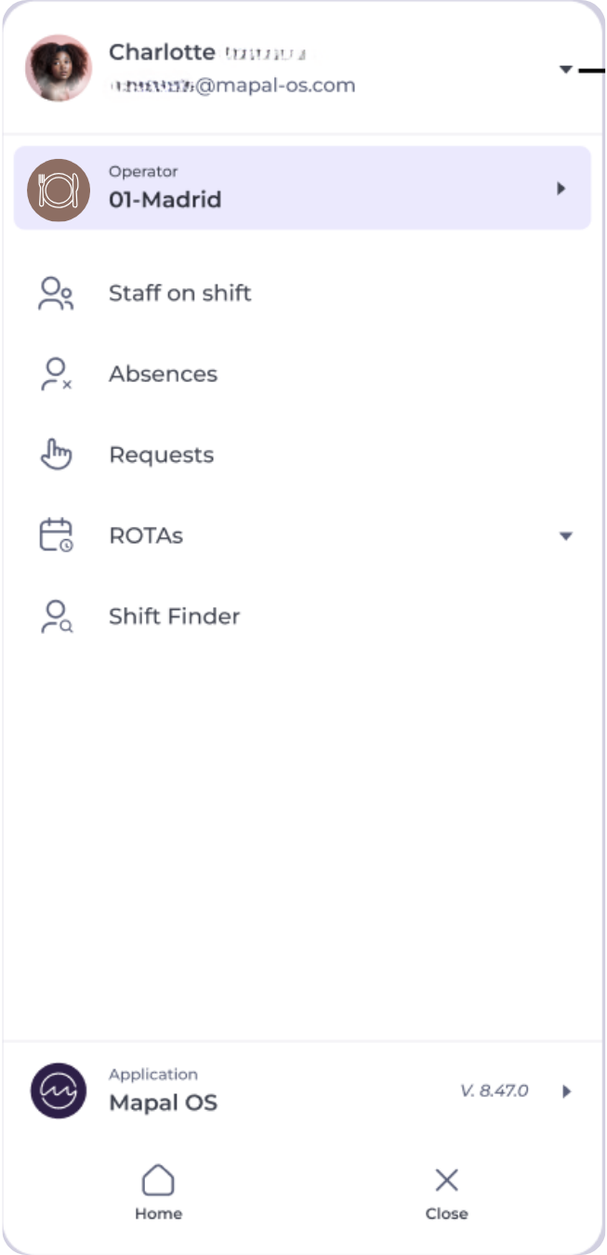The height and width of the screenshot is (1255, 607).
Task: Click the ROTAs calendar clock icon
Action: tap(56, 535)
